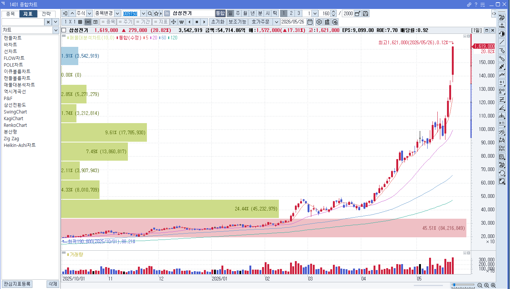The image size is (510, 289).
Task: Switch chart period to 월 (monthly)
Action: pos(245,13)
